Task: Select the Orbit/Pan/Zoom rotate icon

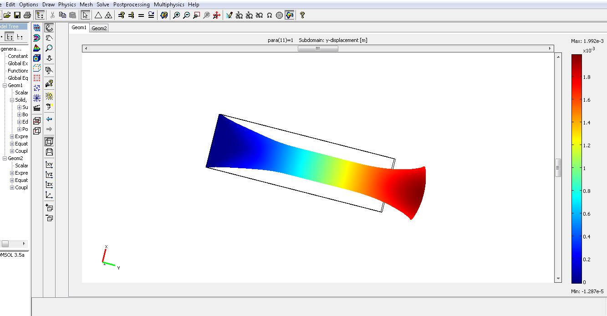Action: pos(49,28)
